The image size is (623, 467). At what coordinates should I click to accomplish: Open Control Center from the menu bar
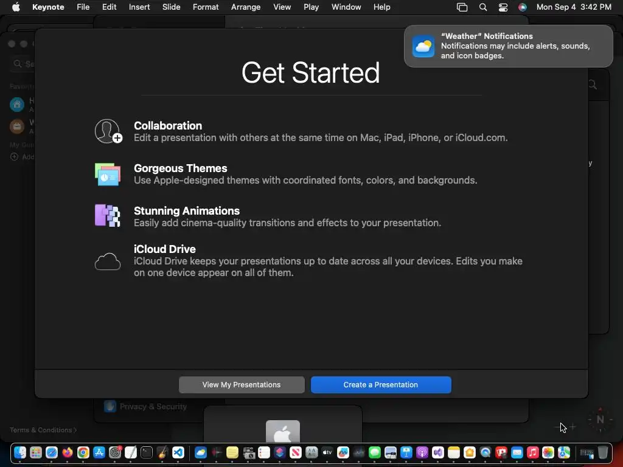point(503,7)
